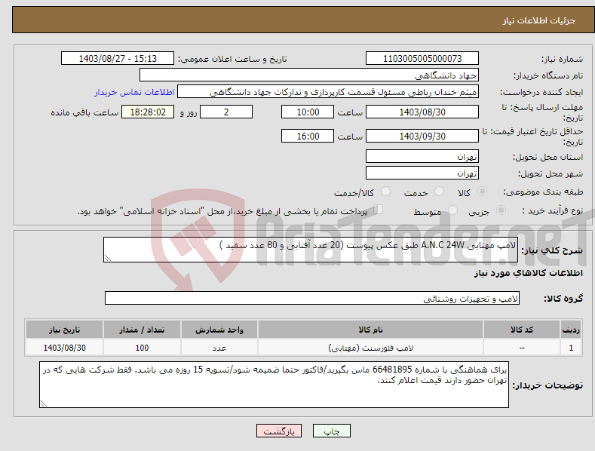Select the کالا/خدمت radio button
This screenshot has height=451, width=595.
coord(385,192)
